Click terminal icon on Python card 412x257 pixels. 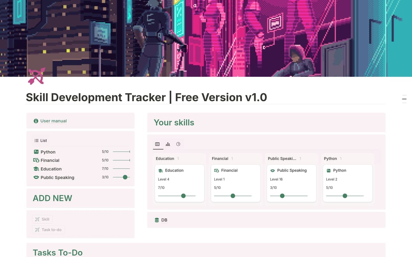(329, 171)
